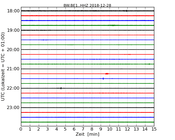Click the "9" minute tick label
Screen dimensions: 175x140
tap(101, 129)
